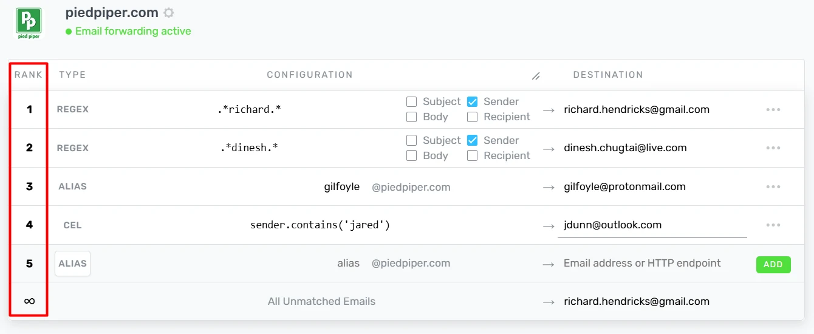Enable Recipient checkbox for the richard rule
This screenshot has height=334, width=814.
click(x=472, y=117)
